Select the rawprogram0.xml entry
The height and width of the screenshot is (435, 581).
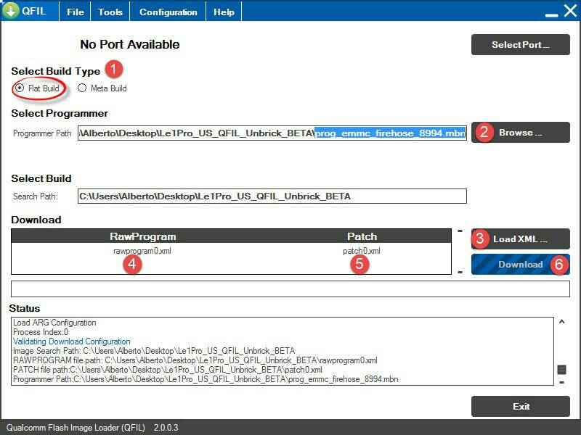pos(142,251)
